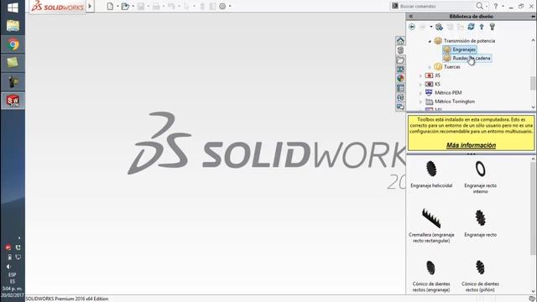Select the Ruedas de cadena folder
537x302 pixels.
[467, 58]
